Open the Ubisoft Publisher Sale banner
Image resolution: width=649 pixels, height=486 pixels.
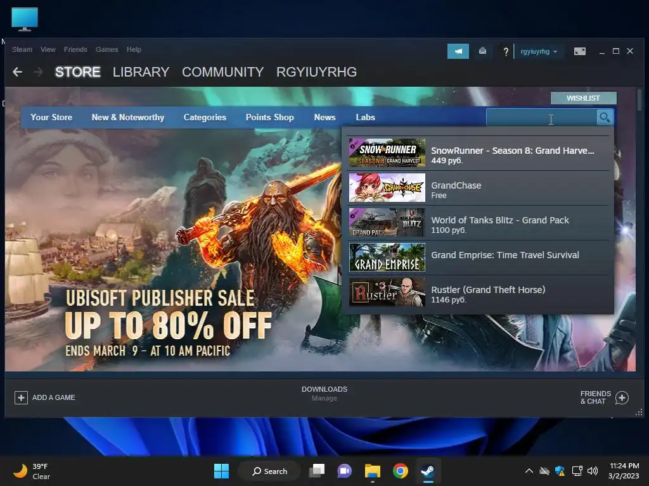[170, 322]
